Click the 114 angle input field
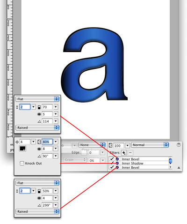 coord(47,121)
